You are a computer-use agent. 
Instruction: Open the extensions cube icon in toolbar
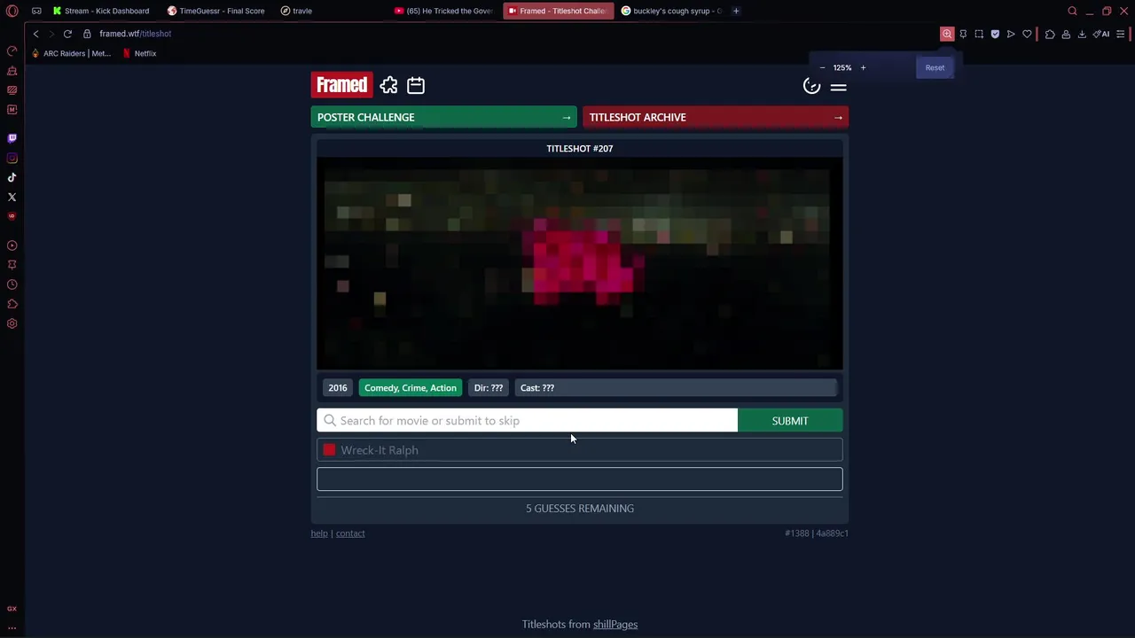tap(1050, 34)
